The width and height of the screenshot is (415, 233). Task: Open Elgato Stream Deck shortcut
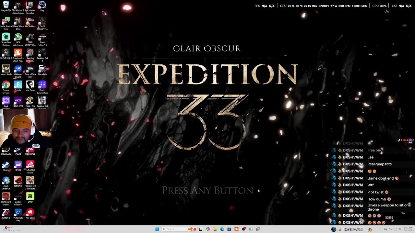[x=42, y=88]
